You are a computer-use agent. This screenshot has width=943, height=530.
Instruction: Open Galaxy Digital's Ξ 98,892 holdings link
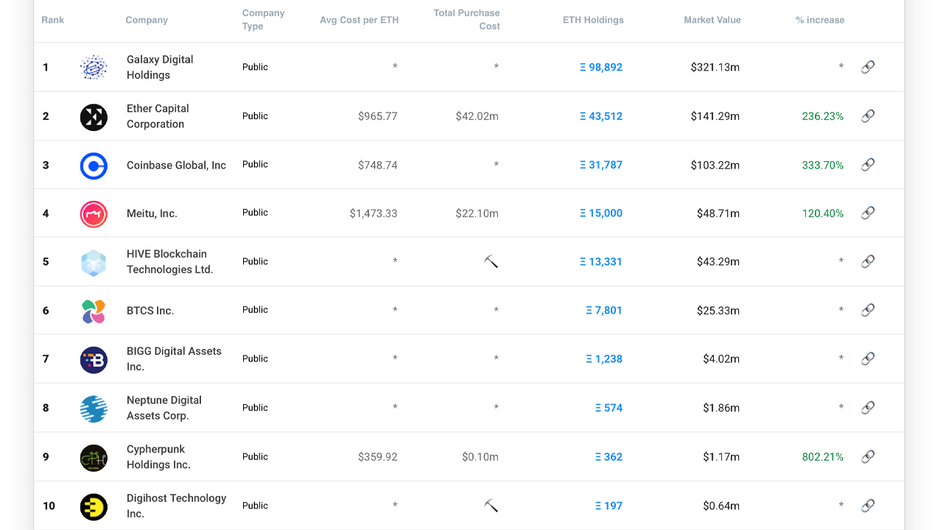tap(601, 67)
